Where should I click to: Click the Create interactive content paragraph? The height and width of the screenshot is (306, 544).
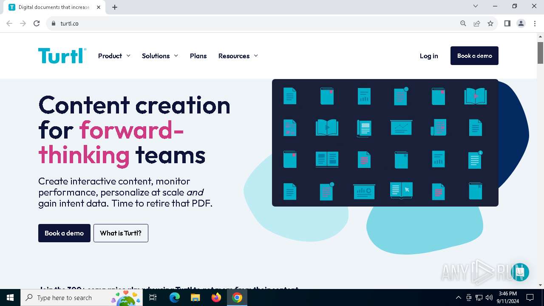125,192
